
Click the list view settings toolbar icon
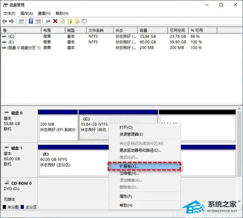[84, 21]
